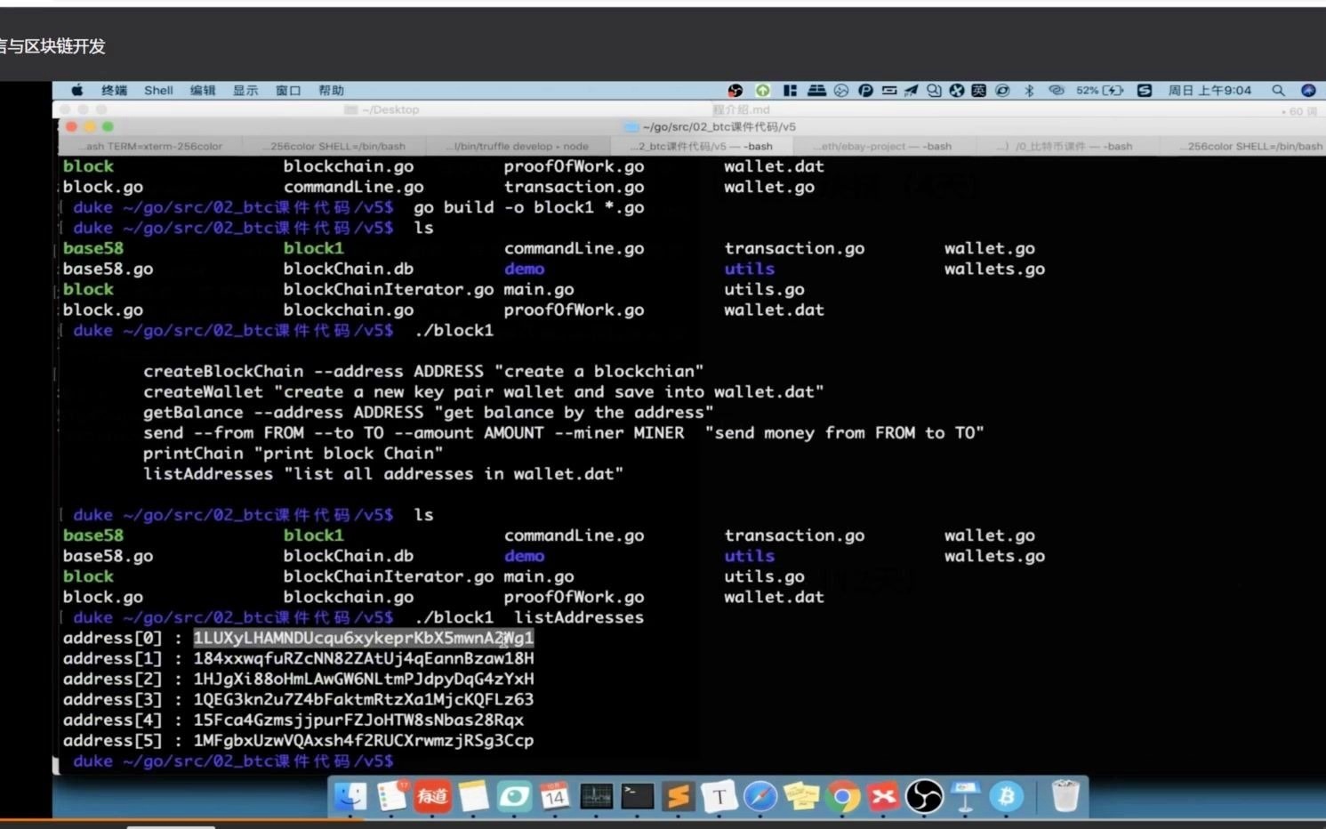Open Stickies app in the Dock
Screen dimensions: 1326x829
[800, 796]
